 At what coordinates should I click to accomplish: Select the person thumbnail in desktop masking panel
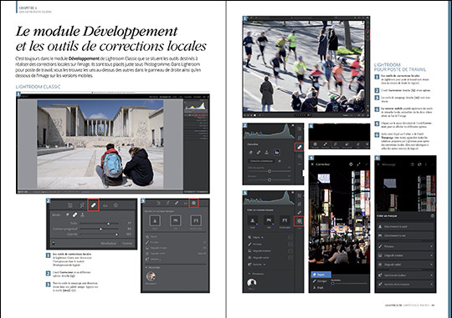tap(252, 283)
